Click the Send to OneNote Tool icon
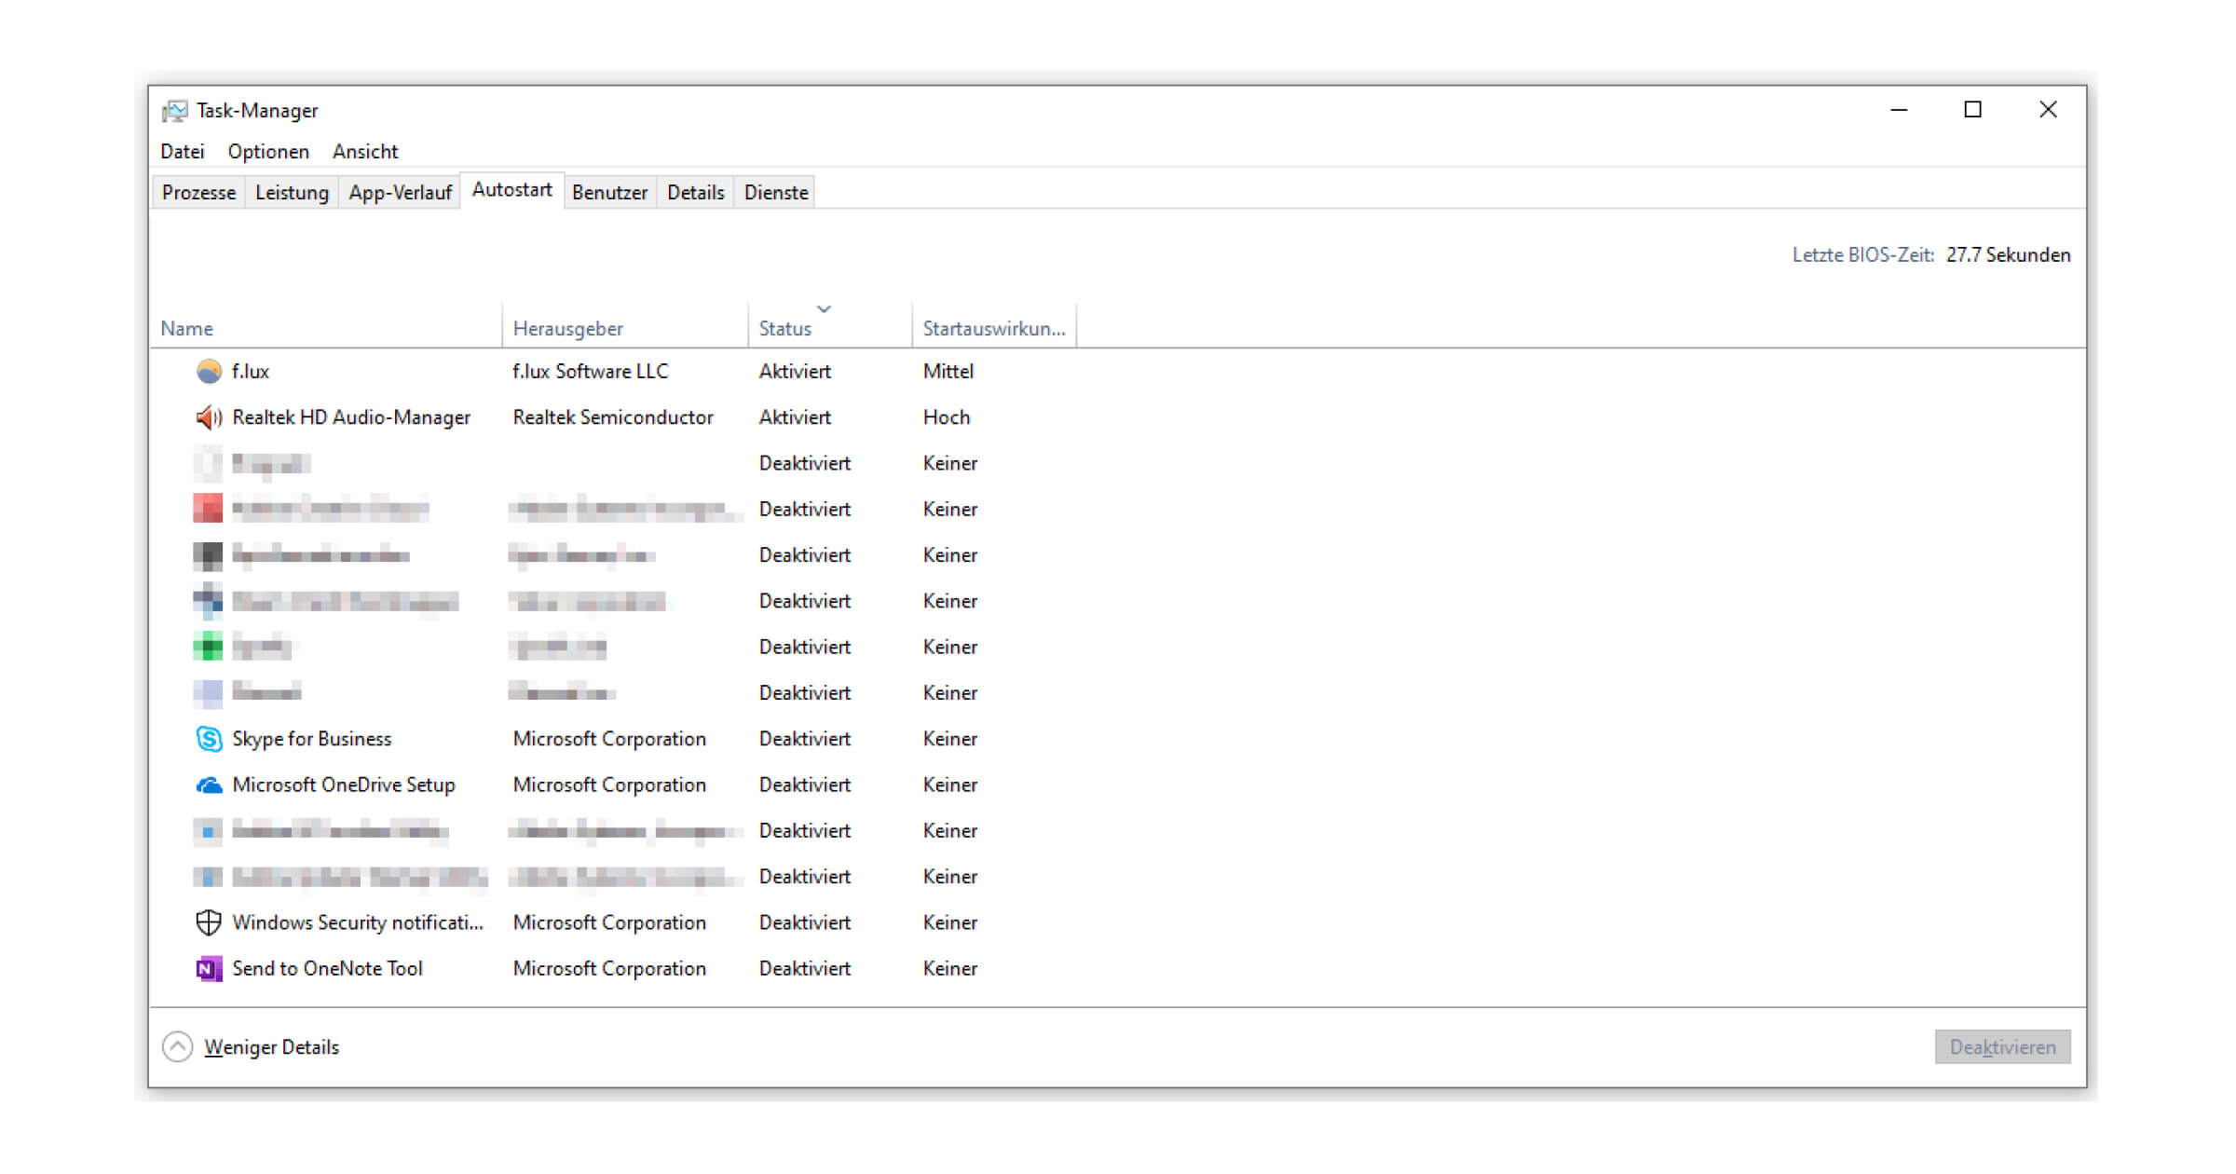 click(x=209, y=969)
